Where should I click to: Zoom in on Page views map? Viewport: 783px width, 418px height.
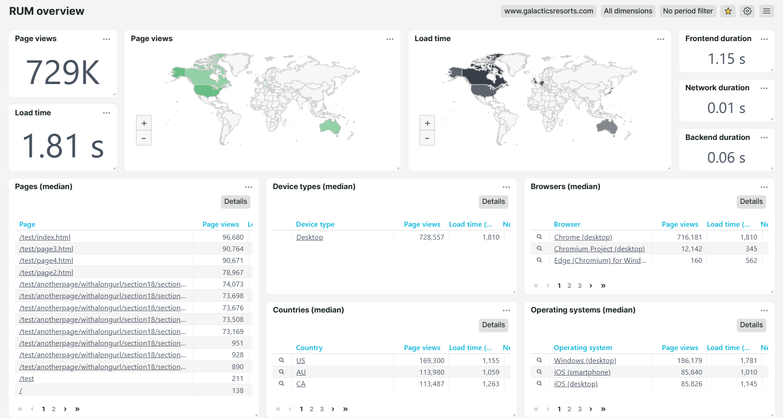tap(144, 123)
